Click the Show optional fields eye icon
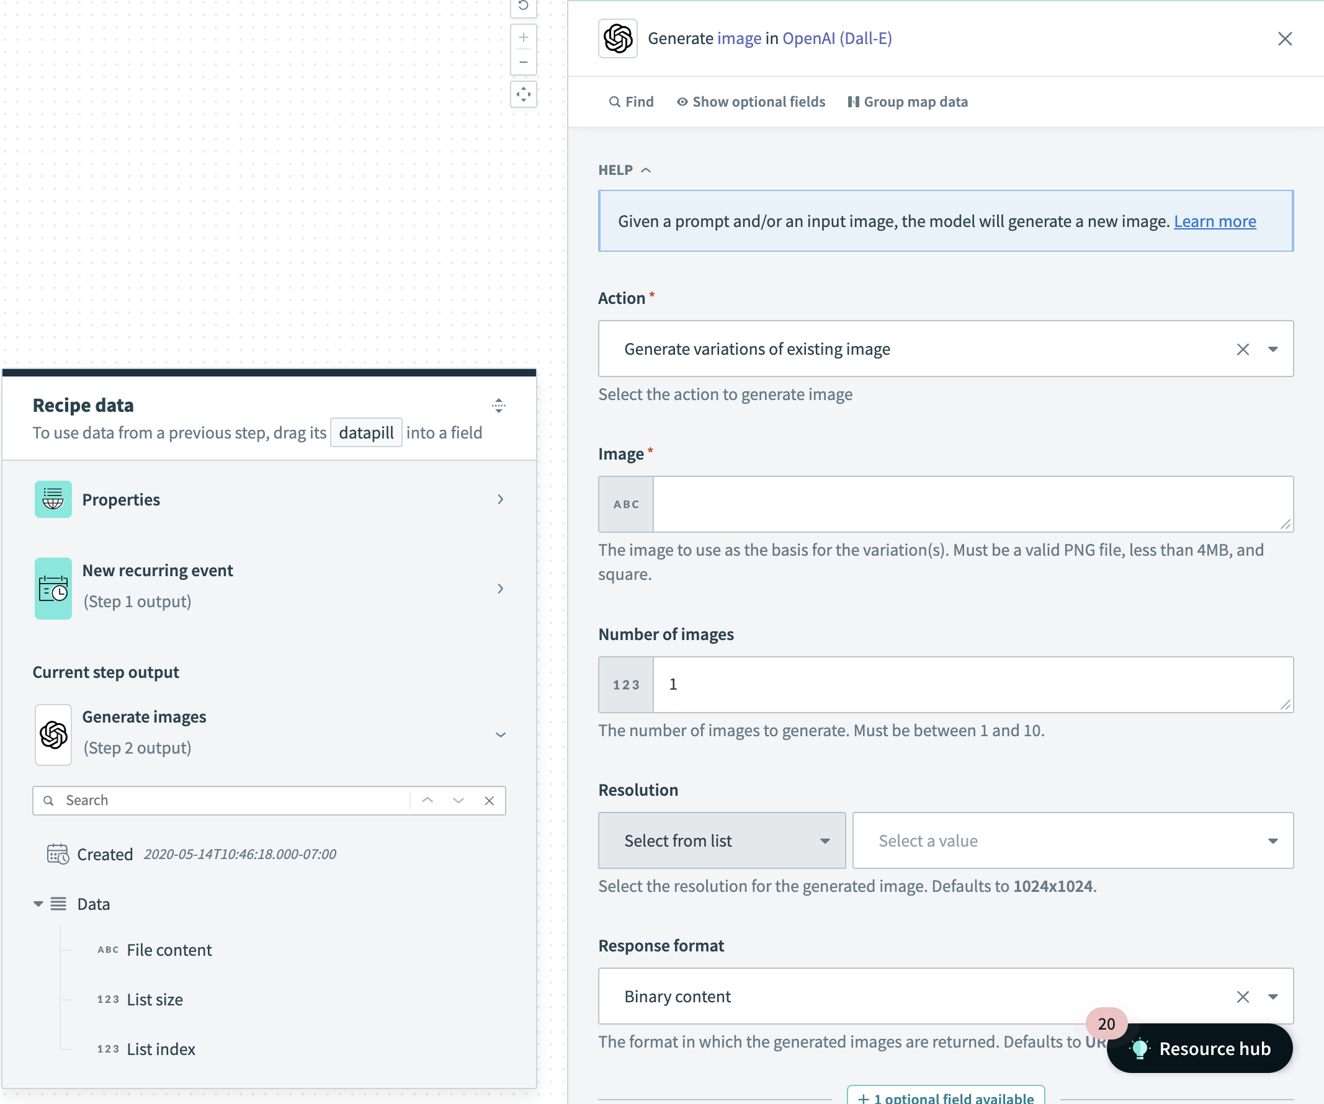This screenshot has height=1104, width=1324. click(x=682, y=101)
